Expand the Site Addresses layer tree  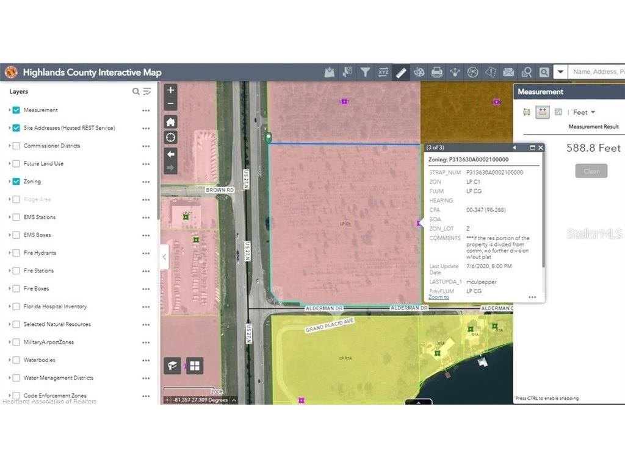click(10, 129)
